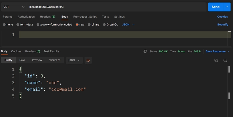Open the request Cookies link
This screenshot has width=233, height=117.
coord(223,17)
